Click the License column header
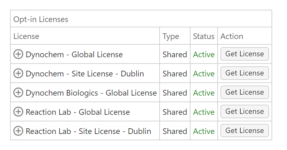Image resolution: width=287 pixels, height=150 pixels. [x=26, y=36]
